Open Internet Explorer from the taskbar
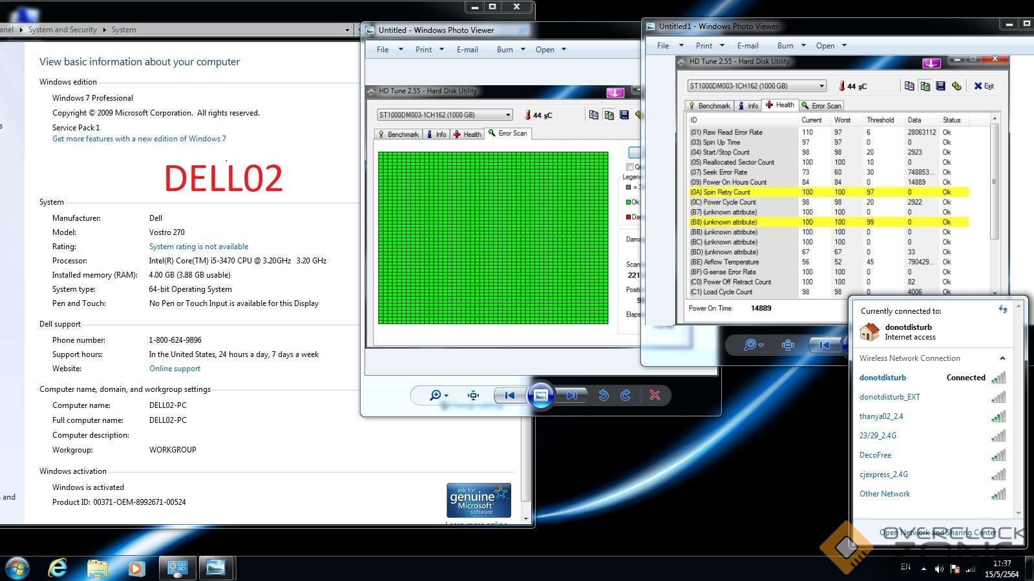This screenshot has width=1034, height=581. (58, 568)
